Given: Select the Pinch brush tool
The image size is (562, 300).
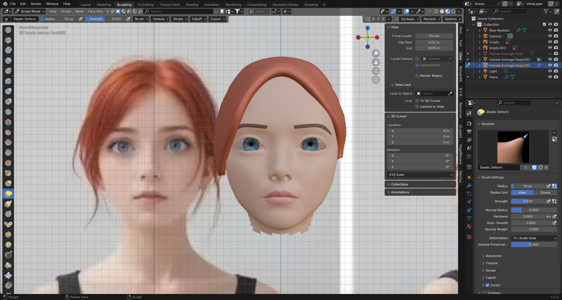Looking at the screenshot, I should pyautogui.click(x=8, y=173).
